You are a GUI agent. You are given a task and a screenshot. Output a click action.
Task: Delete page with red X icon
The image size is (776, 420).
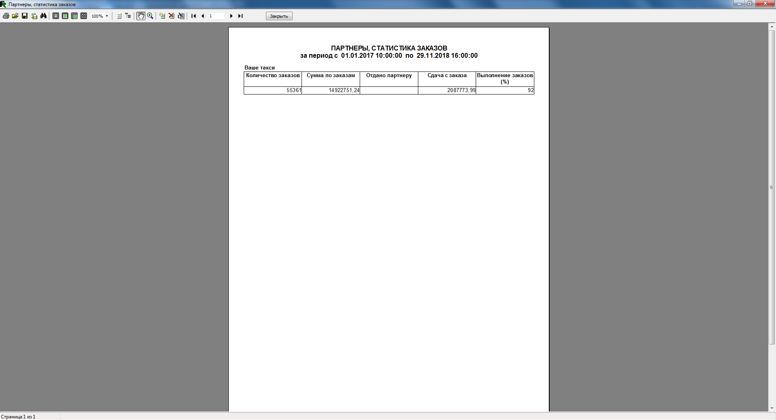click(171, 16)
